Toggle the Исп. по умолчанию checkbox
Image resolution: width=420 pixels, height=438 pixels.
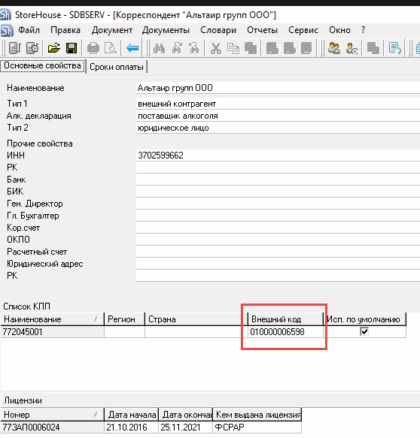tap(364, 331)
